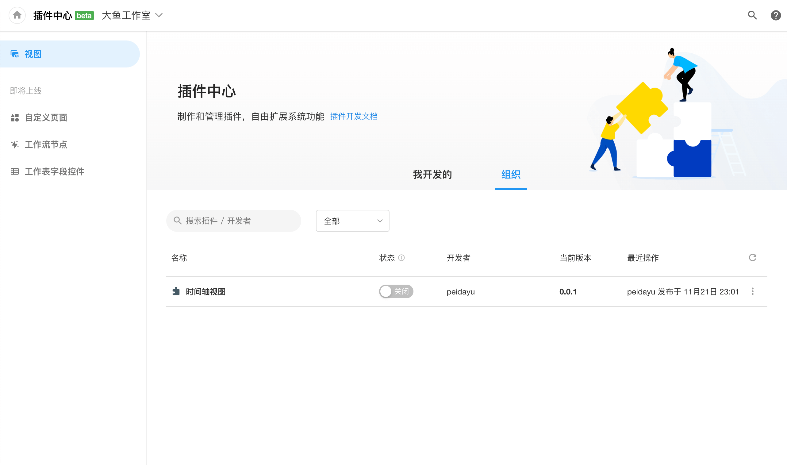Open the 插件开发文档 link
Viewport: 787px width, 465px height.
coord(354,117)
